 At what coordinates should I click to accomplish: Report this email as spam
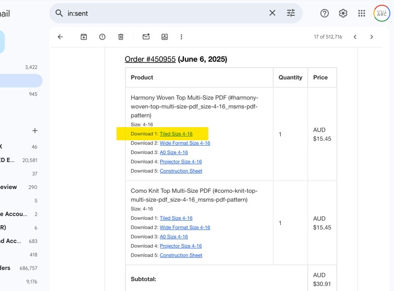pyautogui.click(x=102, y=37)
